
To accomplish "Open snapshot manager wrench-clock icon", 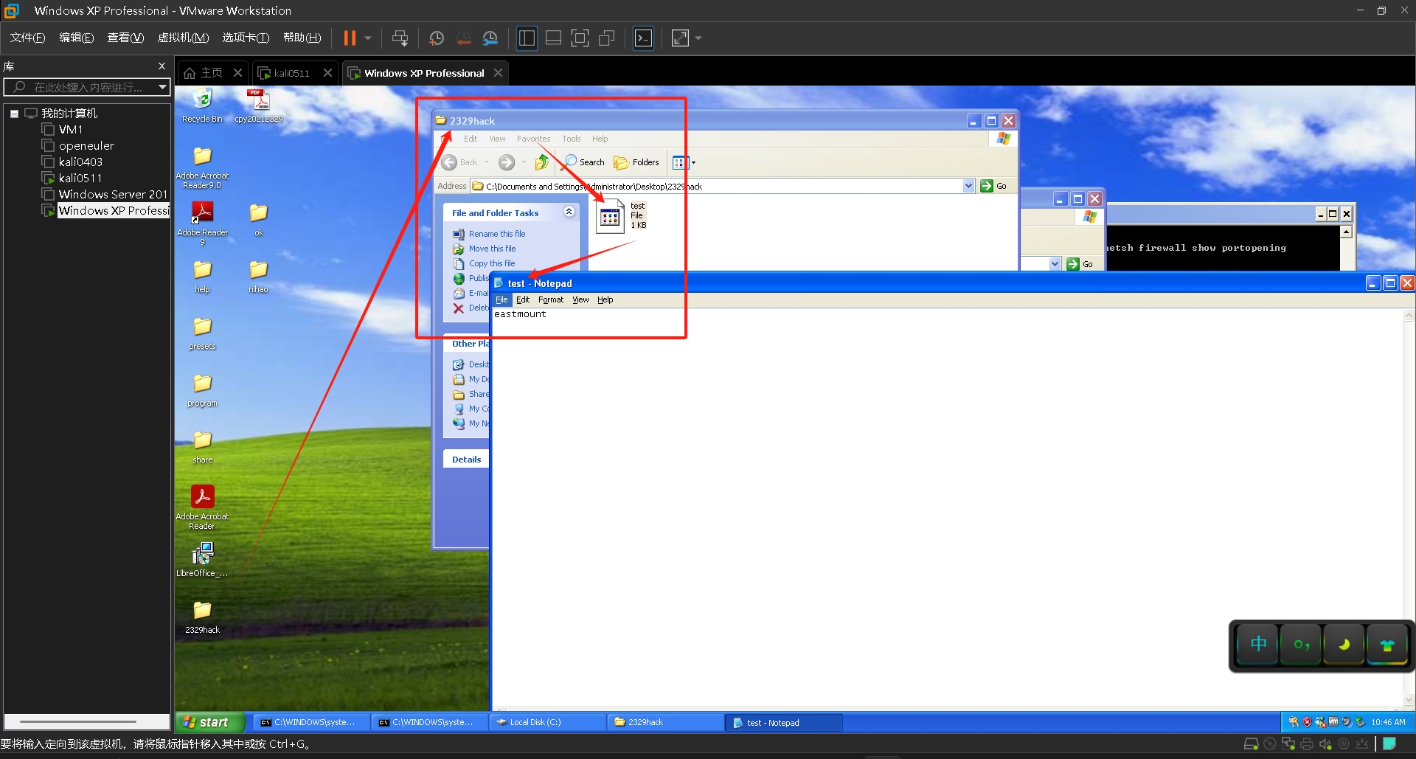I will [490, 38].
